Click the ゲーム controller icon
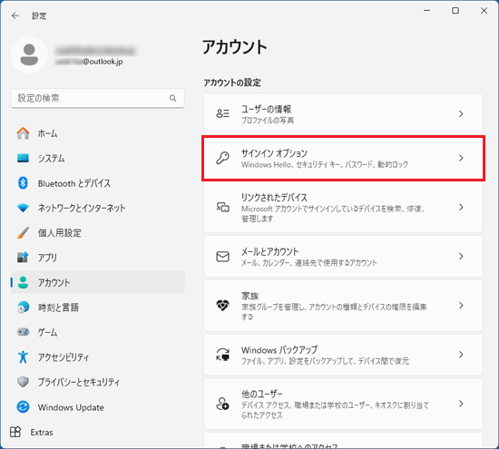499x449 pixels. (23, 332)
